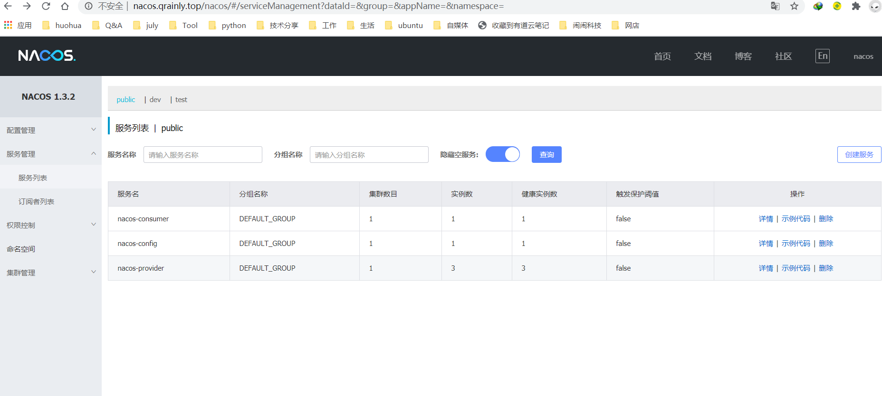Image resolution: width=882 pixels, height=396 pixels.
Task: Click DEFAULT_GROUP in the nacos-provider row
Action: (x=267, y=268)
